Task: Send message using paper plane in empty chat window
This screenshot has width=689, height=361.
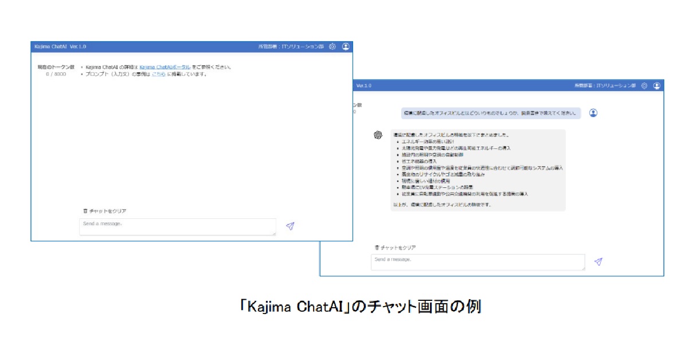Action: pyautogui.click(x=290, y=226)
